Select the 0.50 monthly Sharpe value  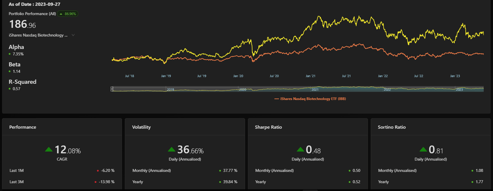click(357, 170)
